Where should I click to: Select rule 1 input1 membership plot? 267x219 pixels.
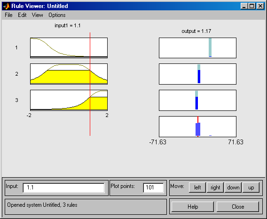tap(69, 48)
